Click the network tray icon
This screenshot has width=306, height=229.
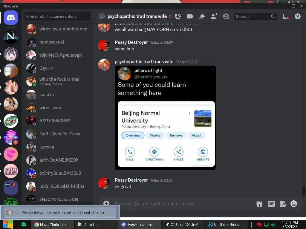pyautogui.click(x=266, y=225)
